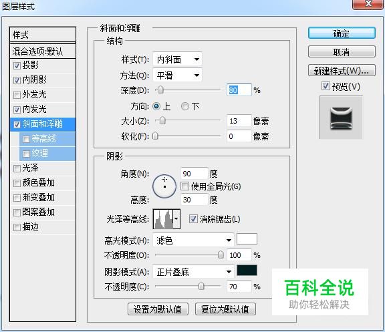This screenshot has height=332, width=385.
Task: Click the style preview thumbnail
Action: (341, 118)
